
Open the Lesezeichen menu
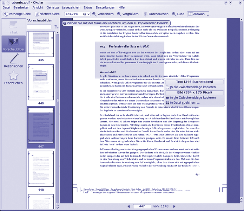point(71,7)
